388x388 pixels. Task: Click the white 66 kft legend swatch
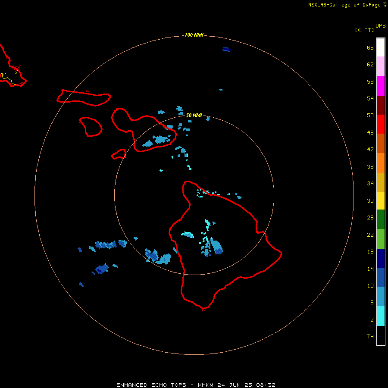click(381, 47)
